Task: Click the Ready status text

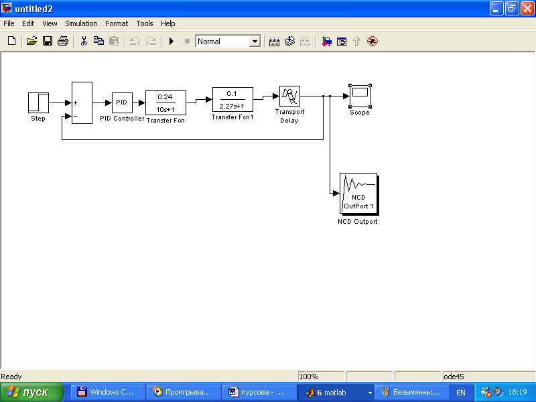Action: click(11, 377)
